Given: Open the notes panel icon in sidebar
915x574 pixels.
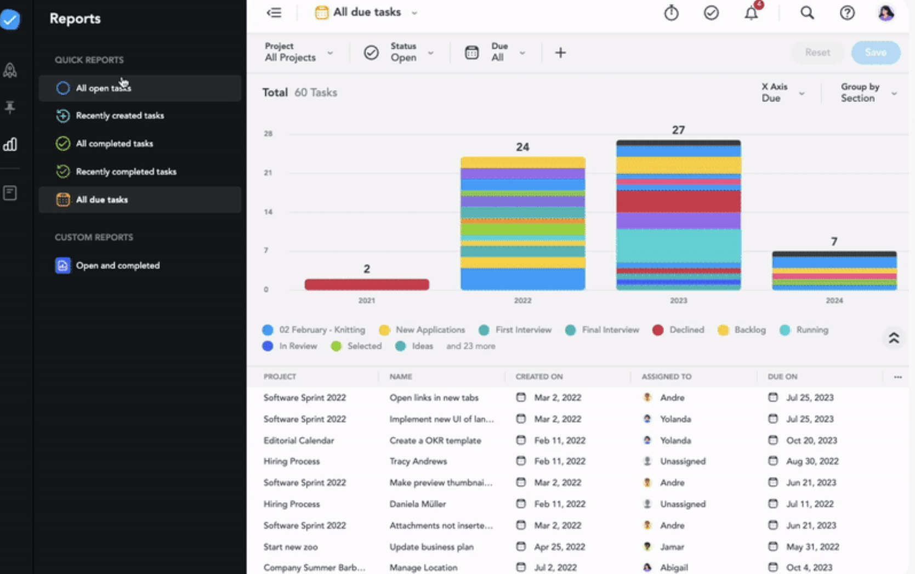Looking at the screenshot, I should 10,192.
